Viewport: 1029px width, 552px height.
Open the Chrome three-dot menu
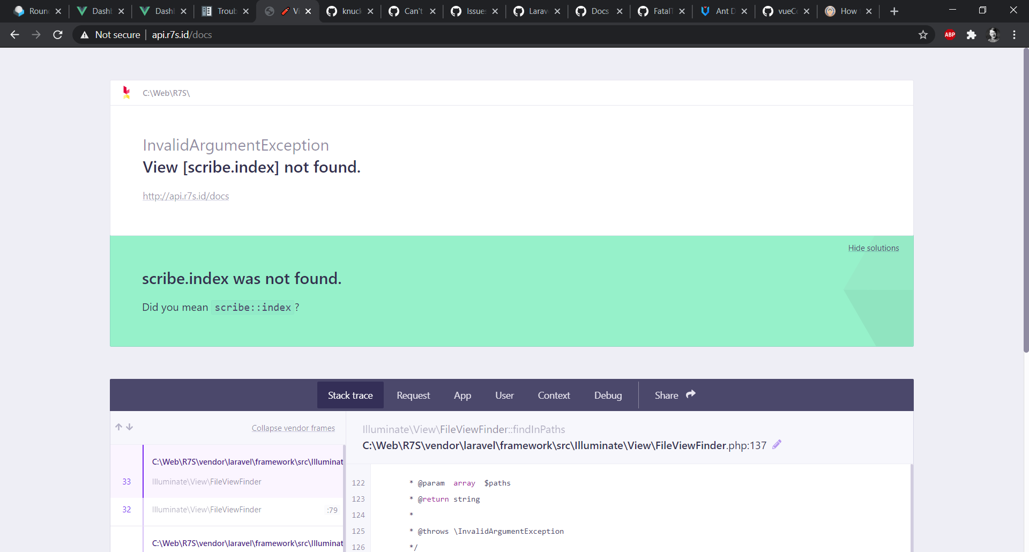coord(1015,34)
